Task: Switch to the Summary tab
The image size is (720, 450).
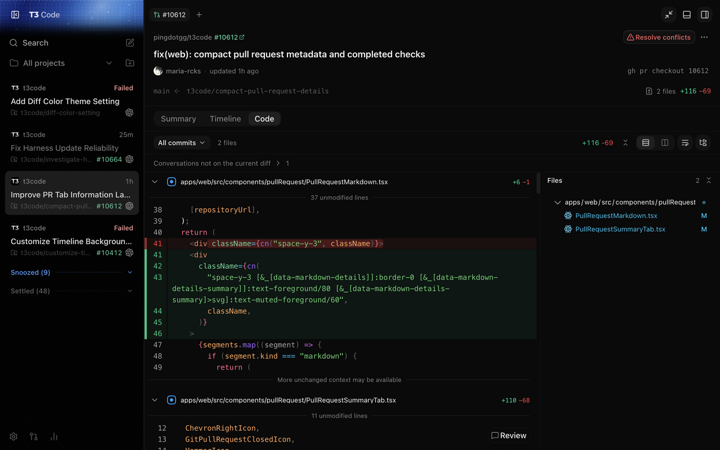Action: (178, 119)
